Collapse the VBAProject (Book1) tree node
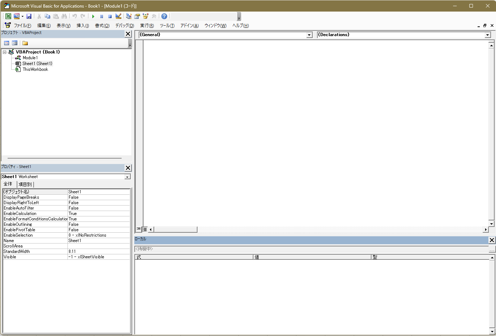 tap(5, 52)
